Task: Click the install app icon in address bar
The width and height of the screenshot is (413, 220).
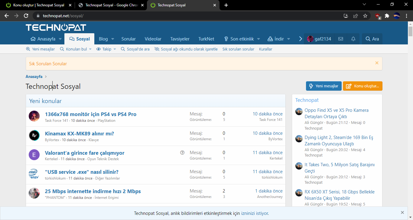Action: (346, 16)
